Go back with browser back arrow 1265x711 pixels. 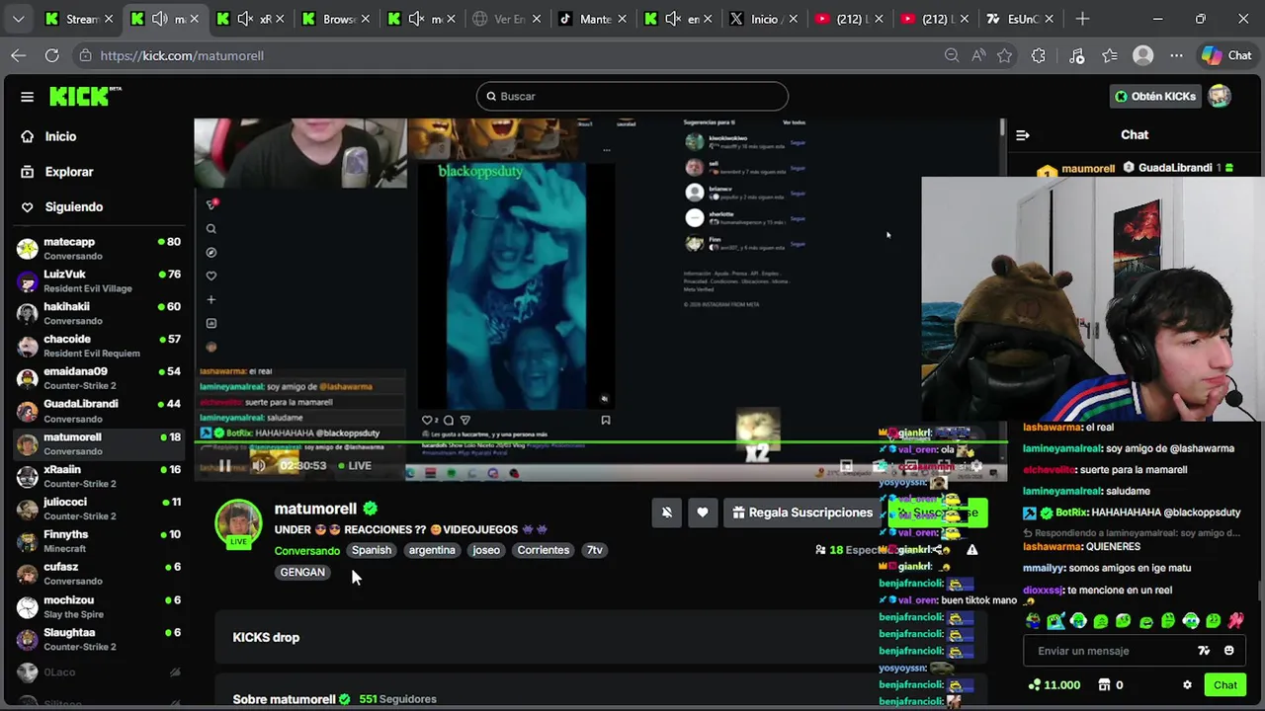point(19,56)
